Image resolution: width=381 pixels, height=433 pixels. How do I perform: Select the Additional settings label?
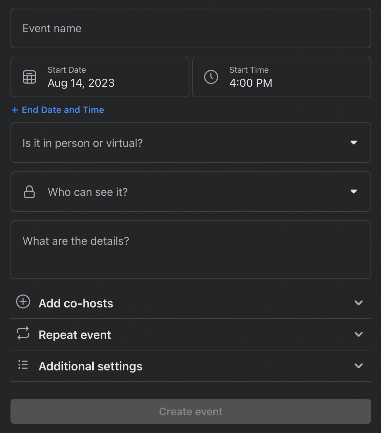tap(91, 367)
